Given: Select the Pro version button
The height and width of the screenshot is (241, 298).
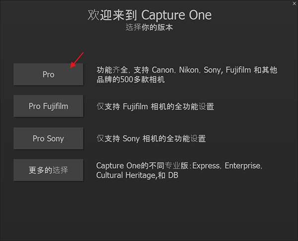Looking at the screenshot, I should coord(48,74).
